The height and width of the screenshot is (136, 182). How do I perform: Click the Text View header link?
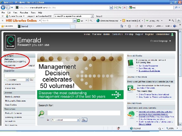(x=97, y=34)
